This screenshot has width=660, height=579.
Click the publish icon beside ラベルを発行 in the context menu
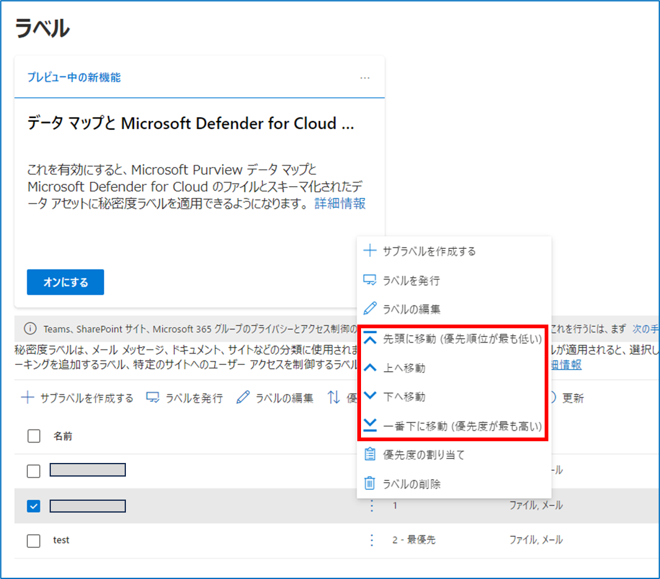pyautogui.click(x=370, y=280)
